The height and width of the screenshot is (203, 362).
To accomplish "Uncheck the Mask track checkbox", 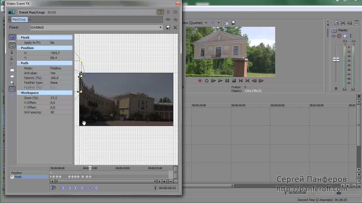I will click(12, 177).
